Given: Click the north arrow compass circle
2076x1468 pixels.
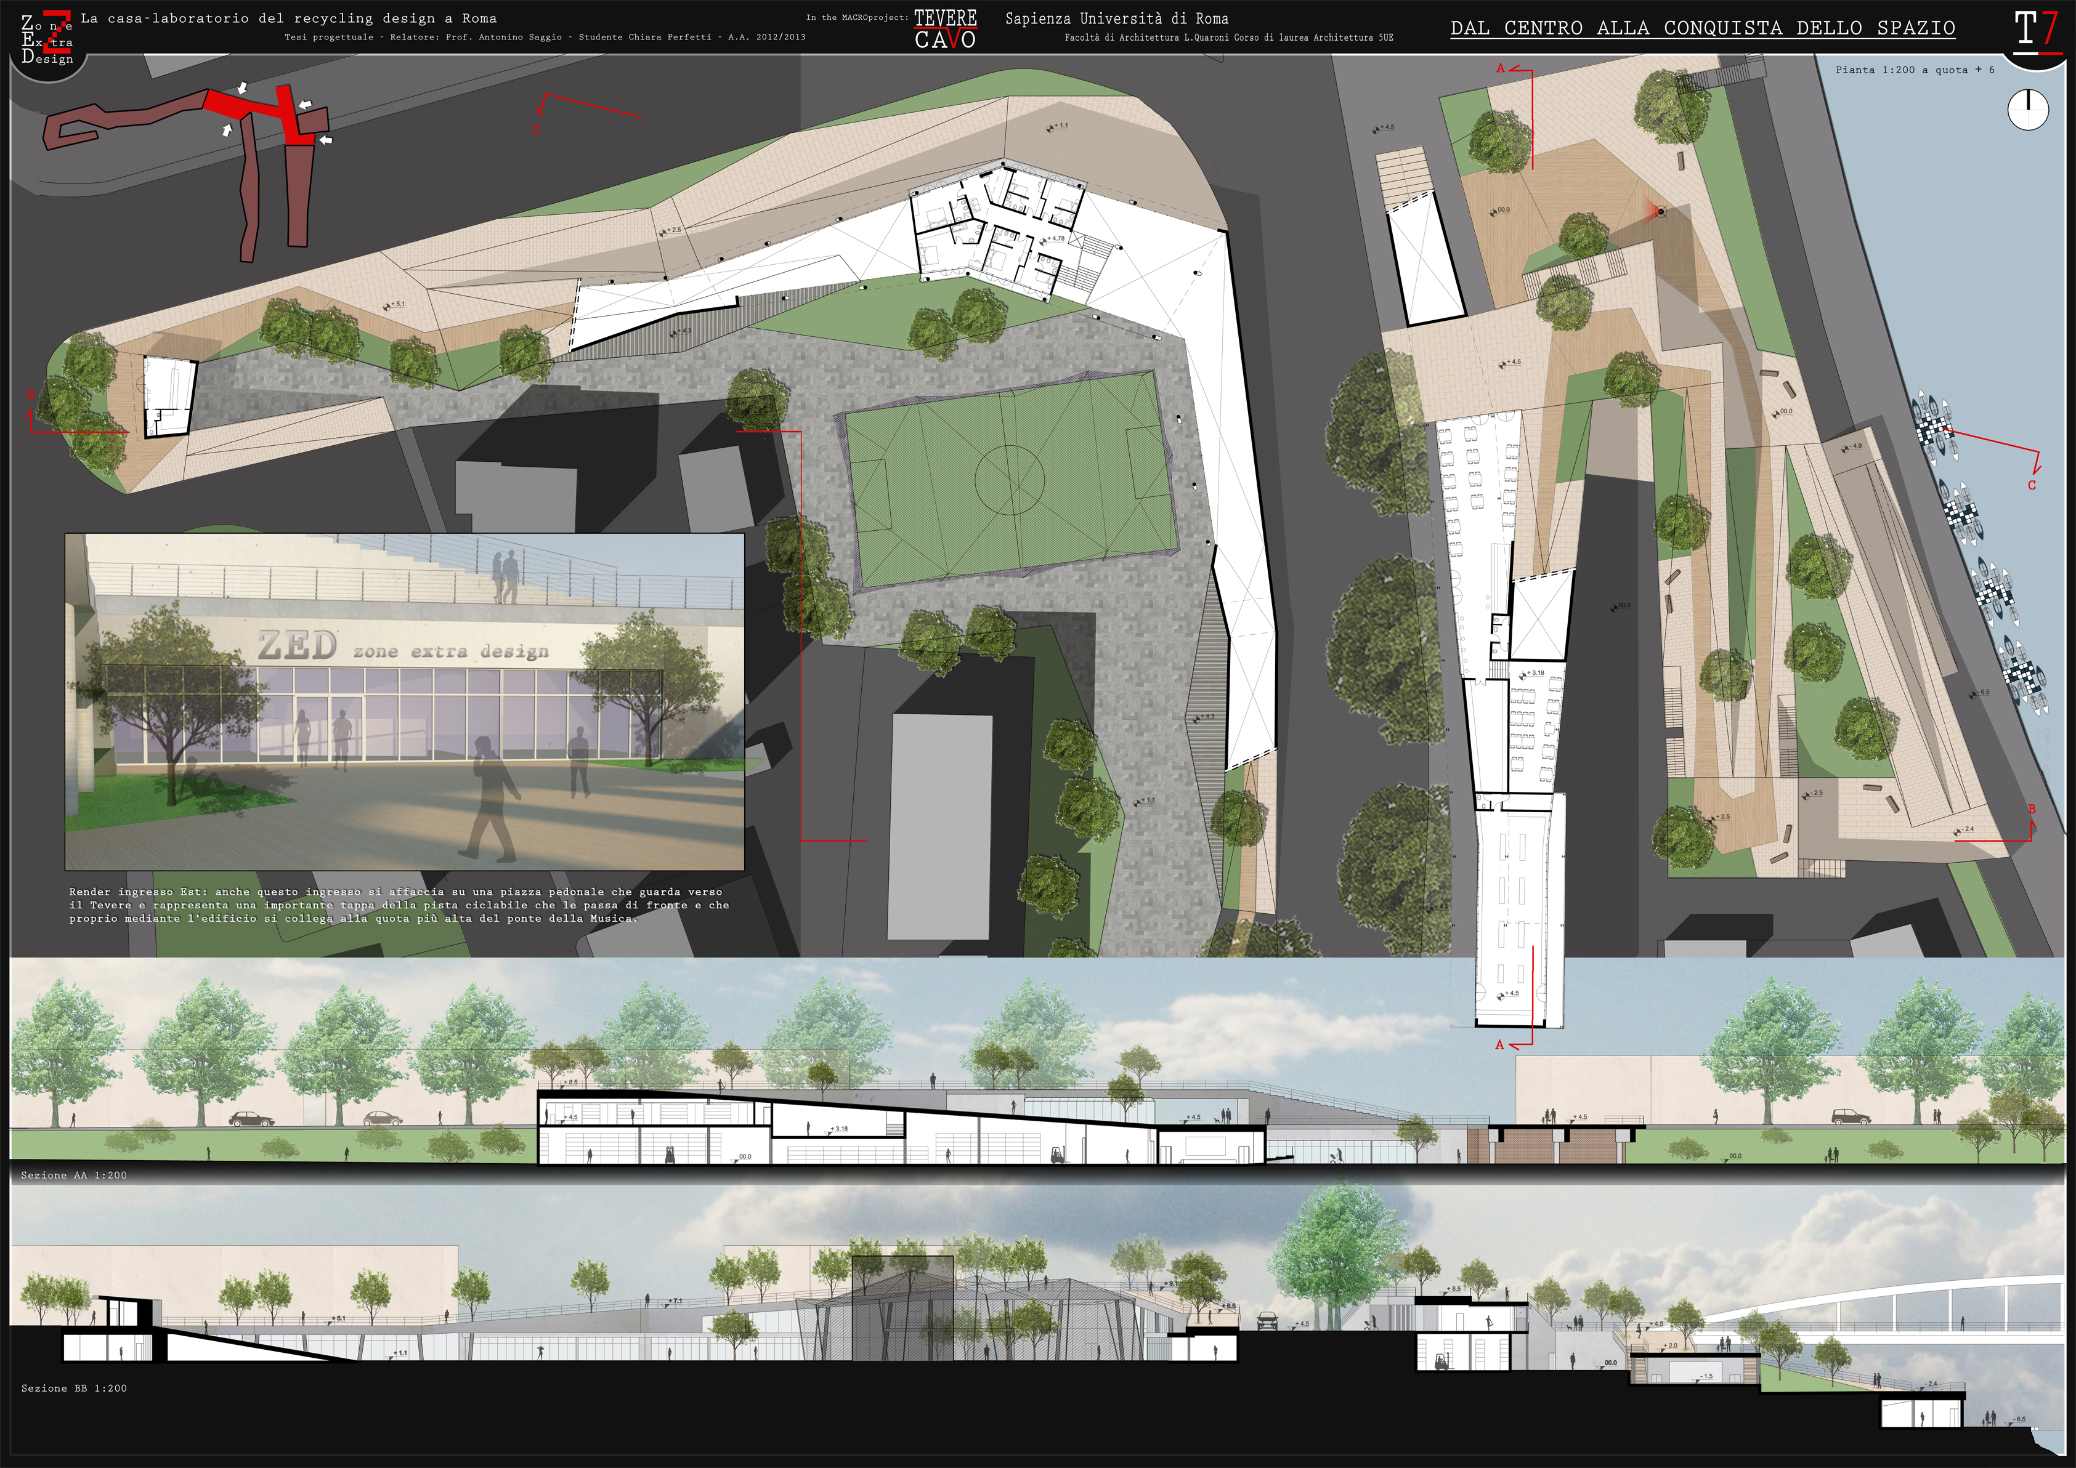Looking at the screenshot, I should click(2027, 110).
